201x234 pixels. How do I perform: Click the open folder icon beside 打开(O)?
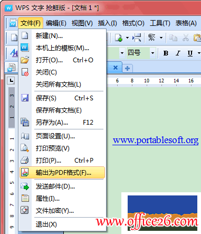(25, 60)
